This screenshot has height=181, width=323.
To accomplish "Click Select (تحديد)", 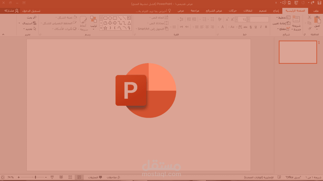I will [29, 29].
